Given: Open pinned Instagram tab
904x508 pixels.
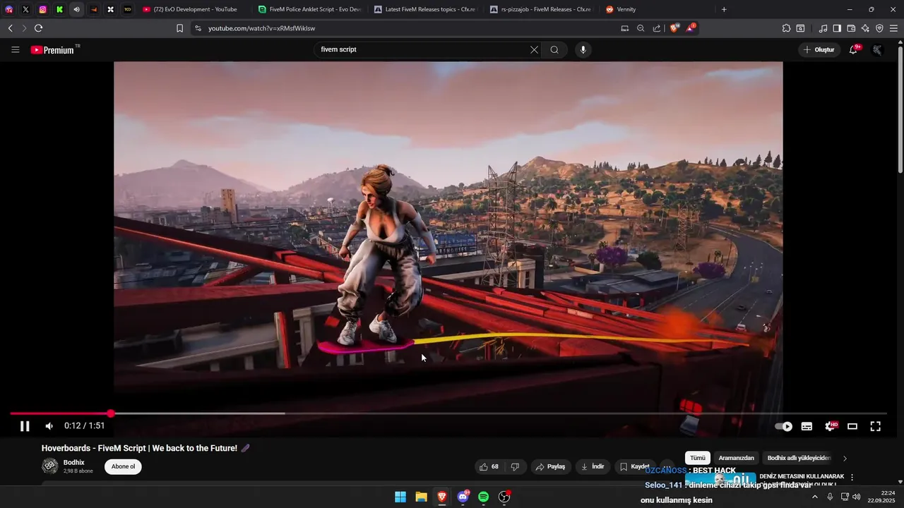Looking at the screenshot, I should click(x=42, y=9).
